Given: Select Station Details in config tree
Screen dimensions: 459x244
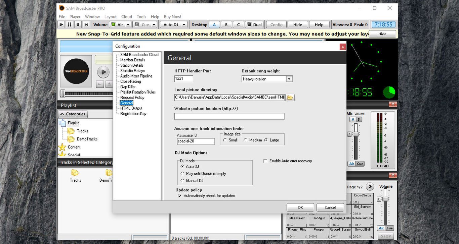Looking at the screenshot, I should pyautogui.click(x=132, y=65).
